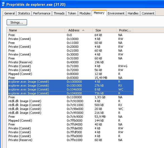Toggle the Address sort arrow
The width and height of the screenshot is (164, 148).
83,30
